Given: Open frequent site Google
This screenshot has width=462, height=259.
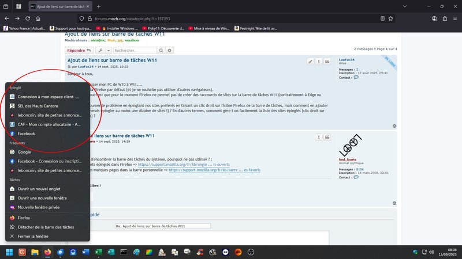Looking at the screenshot, I should [47, 152].
